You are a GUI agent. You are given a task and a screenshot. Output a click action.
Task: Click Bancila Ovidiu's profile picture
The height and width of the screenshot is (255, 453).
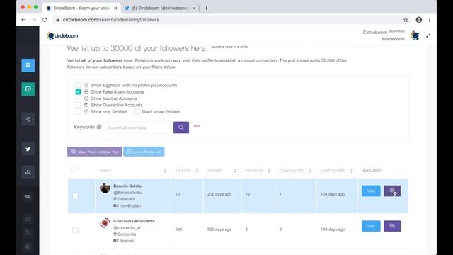click(x=105, y=188)
